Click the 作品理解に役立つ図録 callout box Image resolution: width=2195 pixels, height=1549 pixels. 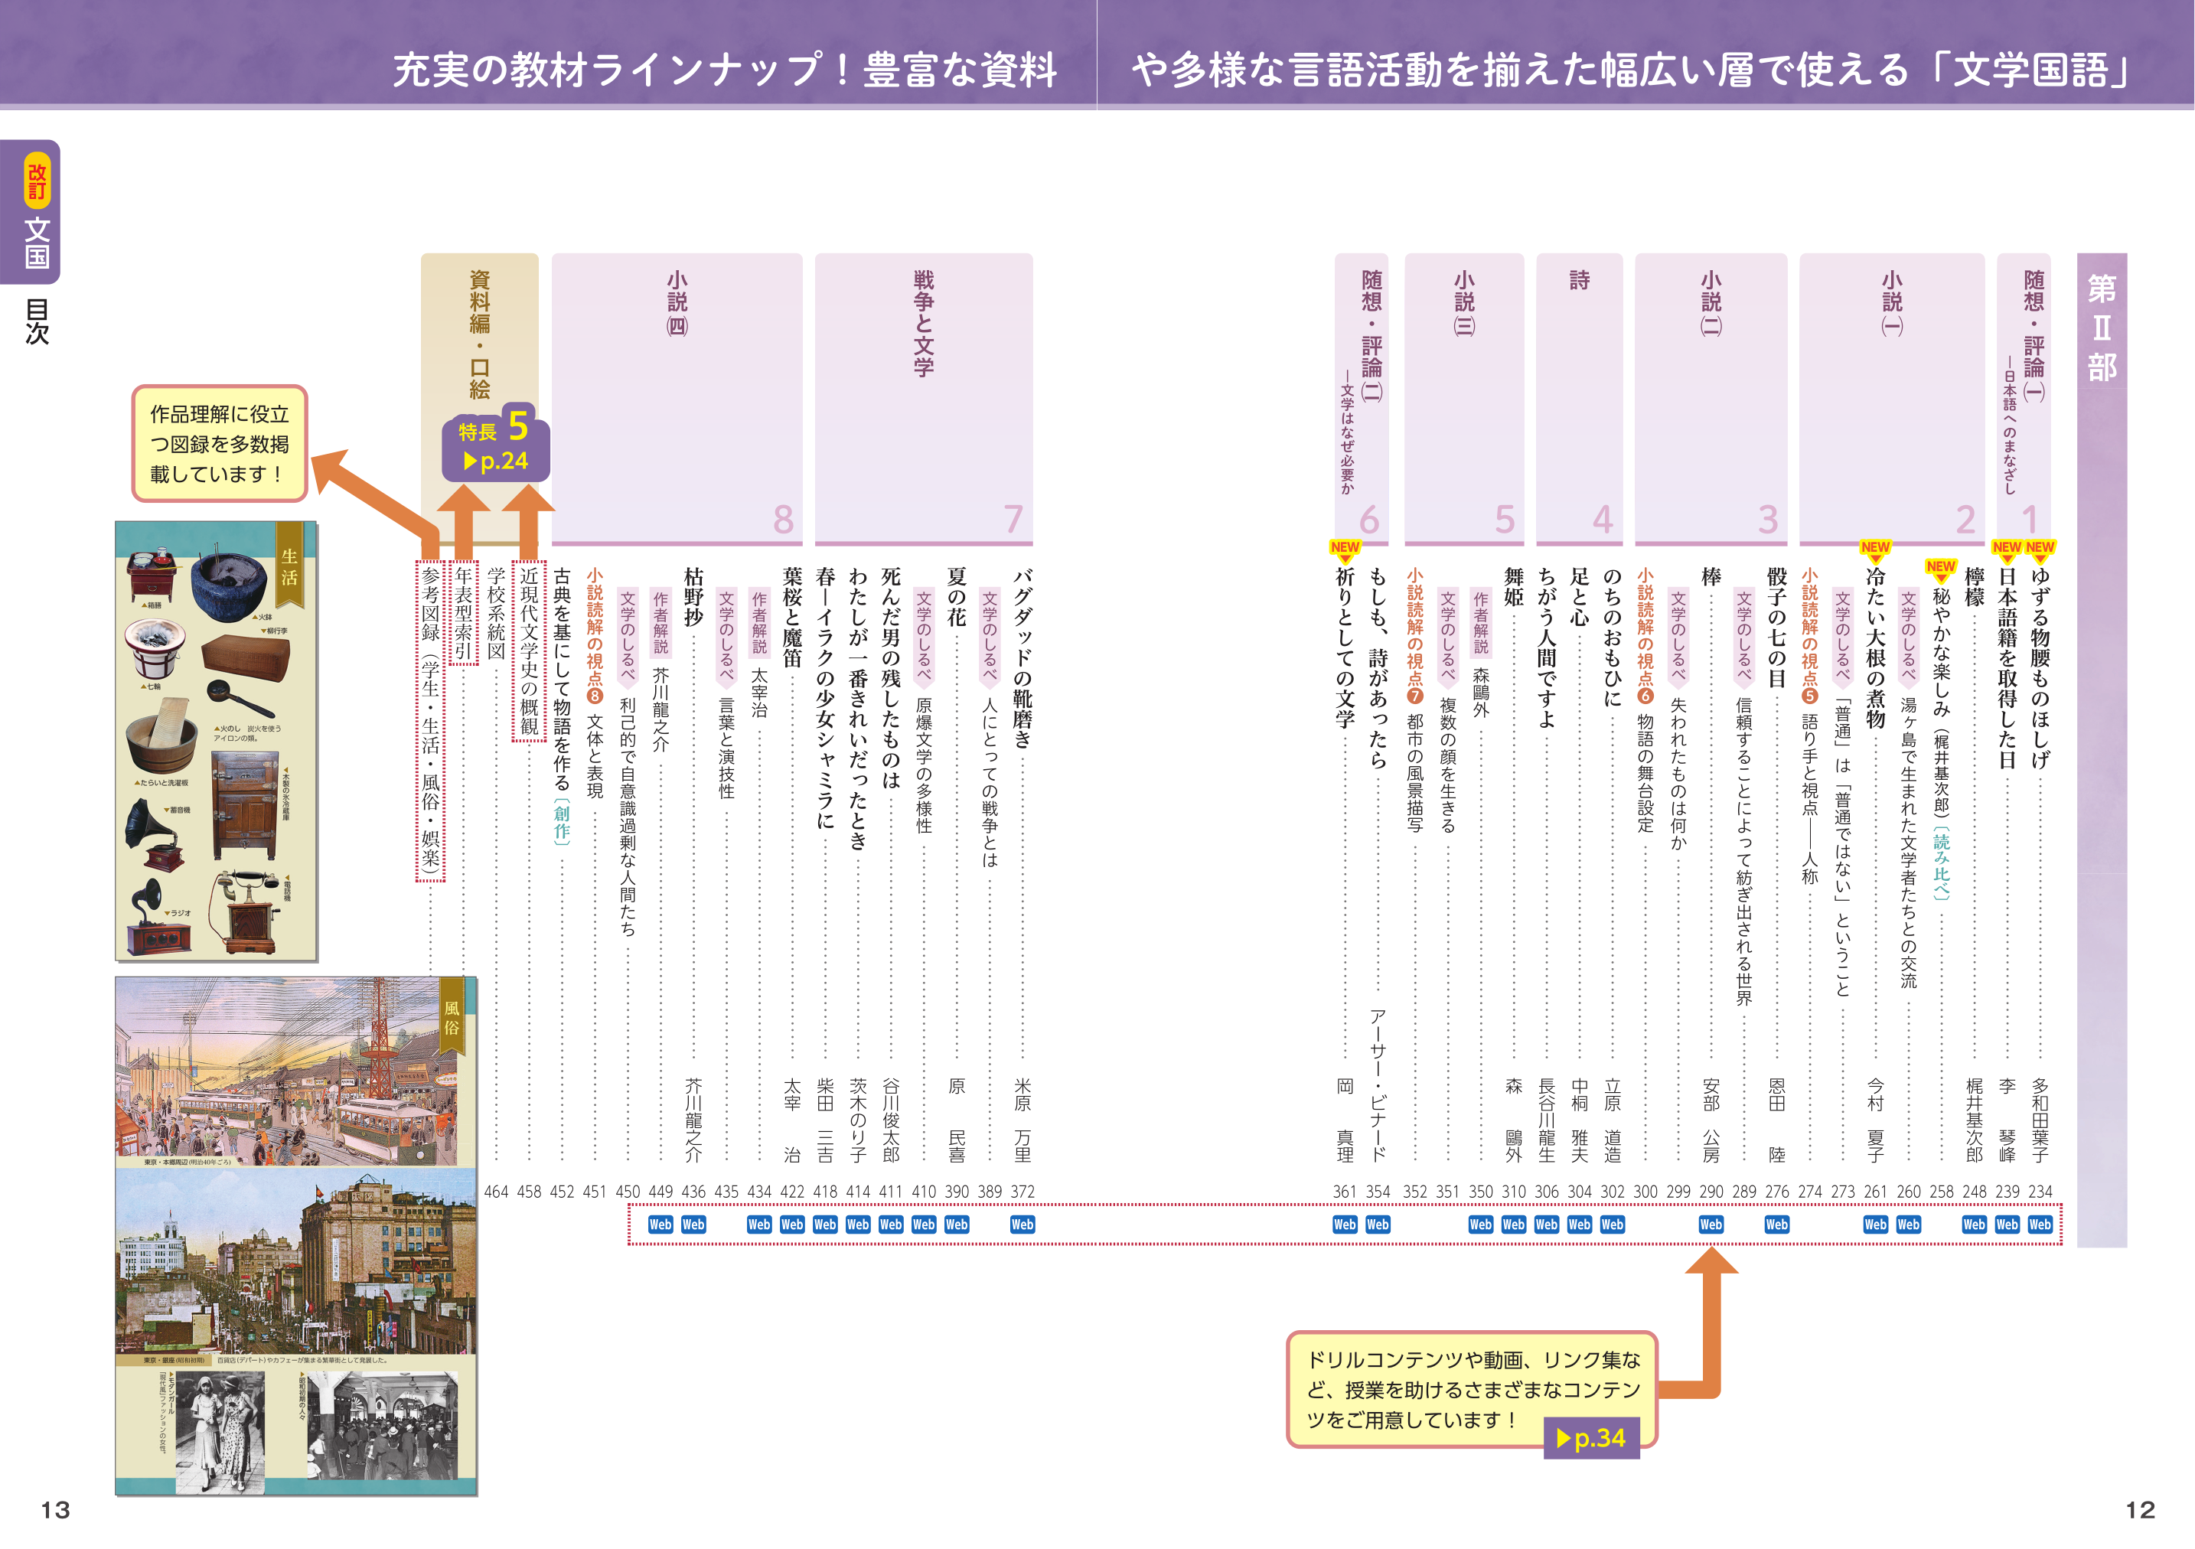(219, 444)
